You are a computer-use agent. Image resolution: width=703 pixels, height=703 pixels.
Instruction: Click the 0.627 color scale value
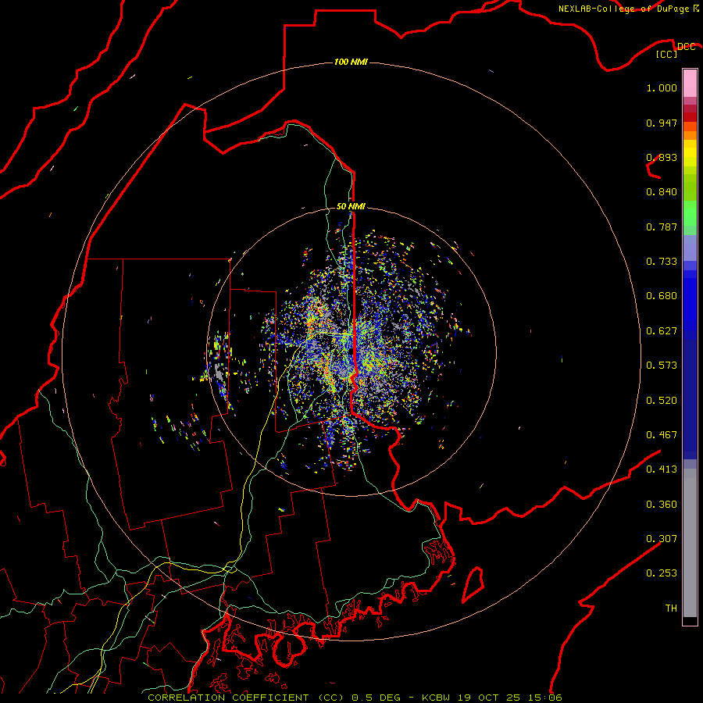pyautogui.click(x=662, y=331)
